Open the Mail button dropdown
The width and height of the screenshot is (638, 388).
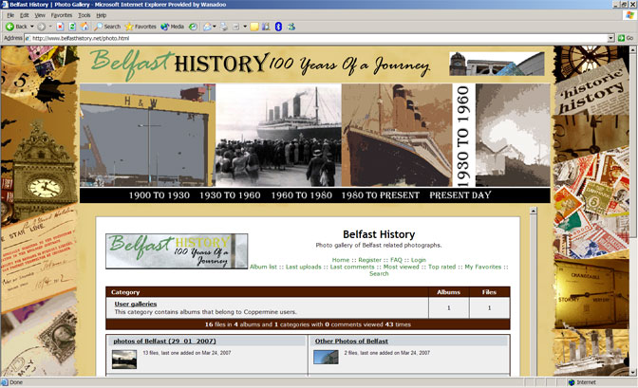click(x=216, y=27)
